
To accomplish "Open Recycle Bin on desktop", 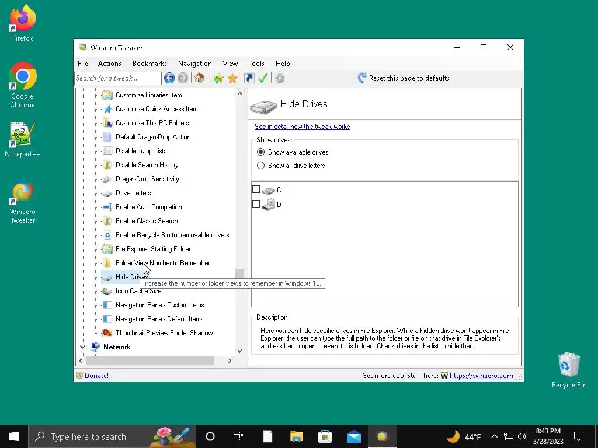I will pos(569,370).
